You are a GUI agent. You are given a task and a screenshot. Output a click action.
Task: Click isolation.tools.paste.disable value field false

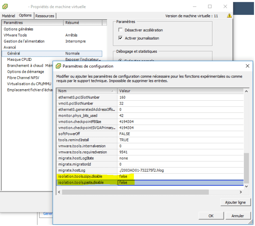[x=181, y=182]
